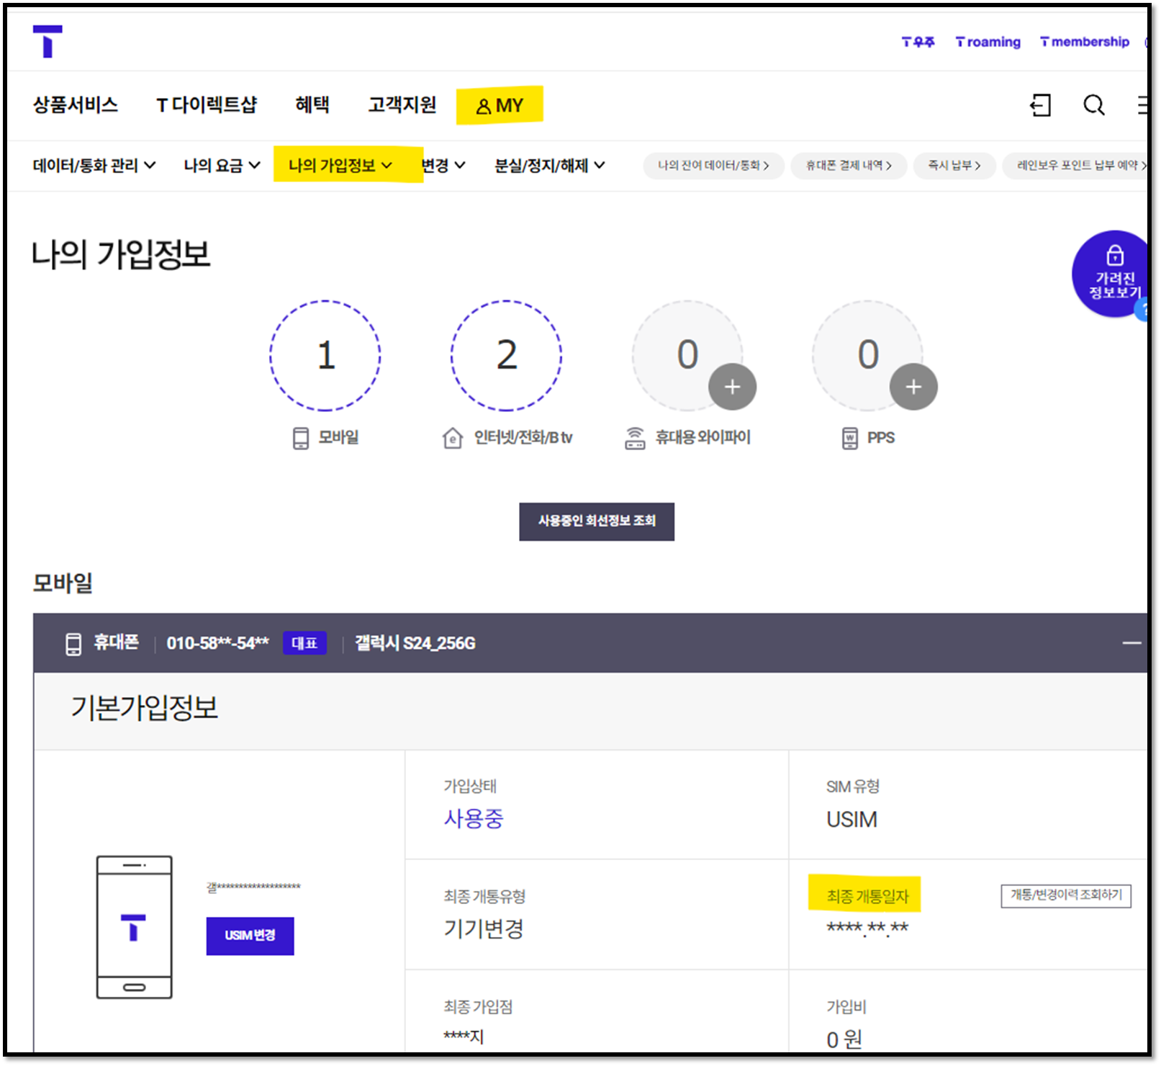1161x1066 pixels.
Task: Go to T 우주 link
Action: pos(918,42)
